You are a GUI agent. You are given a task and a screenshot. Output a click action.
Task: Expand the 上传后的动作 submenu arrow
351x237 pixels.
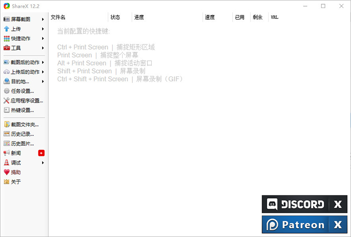43,72
